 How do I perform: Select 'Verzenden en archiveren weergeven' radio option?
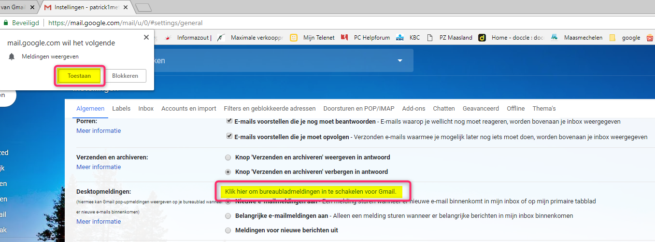(228, 157)
